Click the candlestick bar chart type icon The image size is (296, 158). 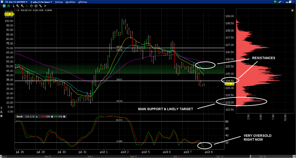click(9, 6)
